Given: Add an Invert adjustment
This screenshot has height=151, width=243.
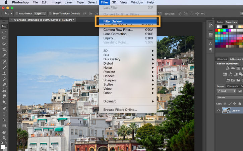Looking at the screenshot, I should [228, 80].
